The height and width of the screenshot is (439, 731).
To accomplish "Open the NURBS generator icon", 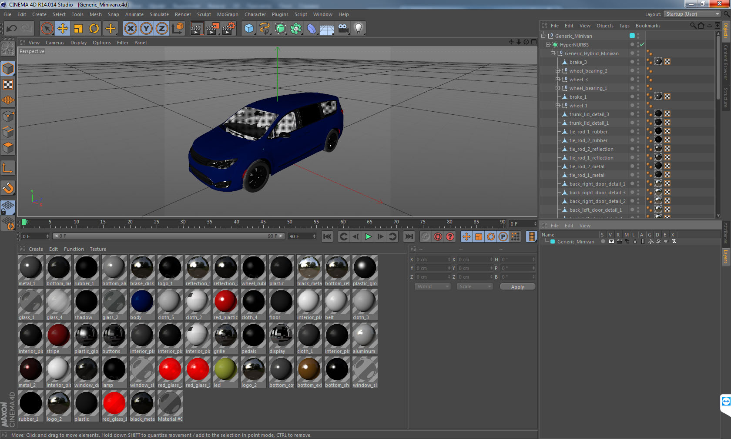I will click(x=280, y=29).
